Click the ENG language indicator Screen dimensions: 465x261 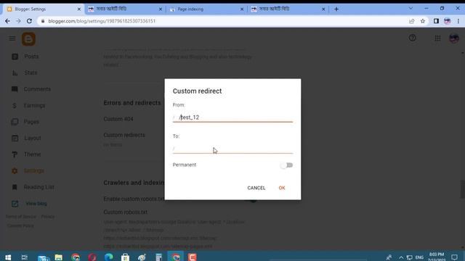[x=419, y=257]
